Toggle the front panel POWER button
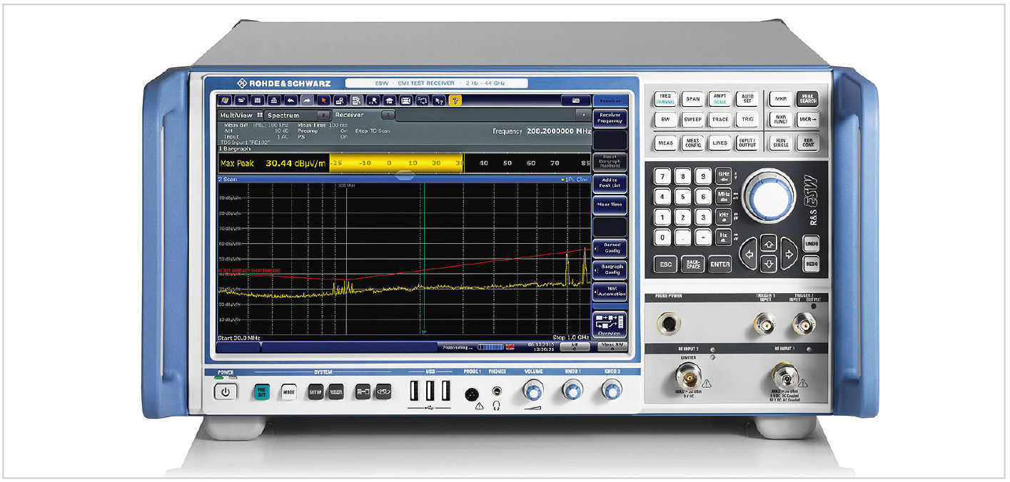The width and height of the screenshot is (1010, 482). tap(225, 391)
